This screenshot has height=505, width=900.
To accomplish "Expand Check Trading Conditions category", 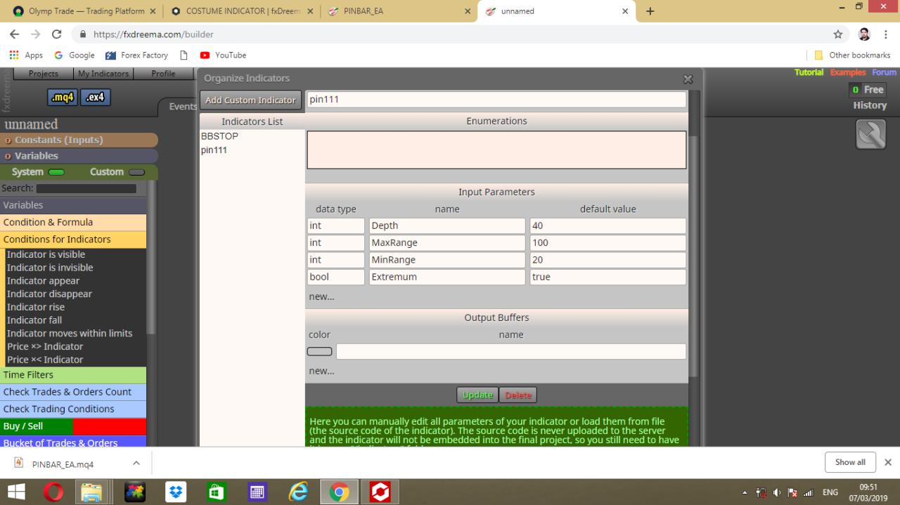I will pos(73,409).
